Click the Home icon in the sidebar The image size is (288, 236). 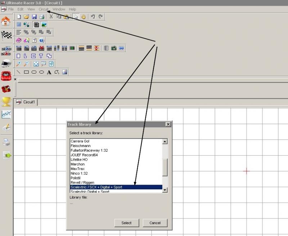click(x=6, y=22)
